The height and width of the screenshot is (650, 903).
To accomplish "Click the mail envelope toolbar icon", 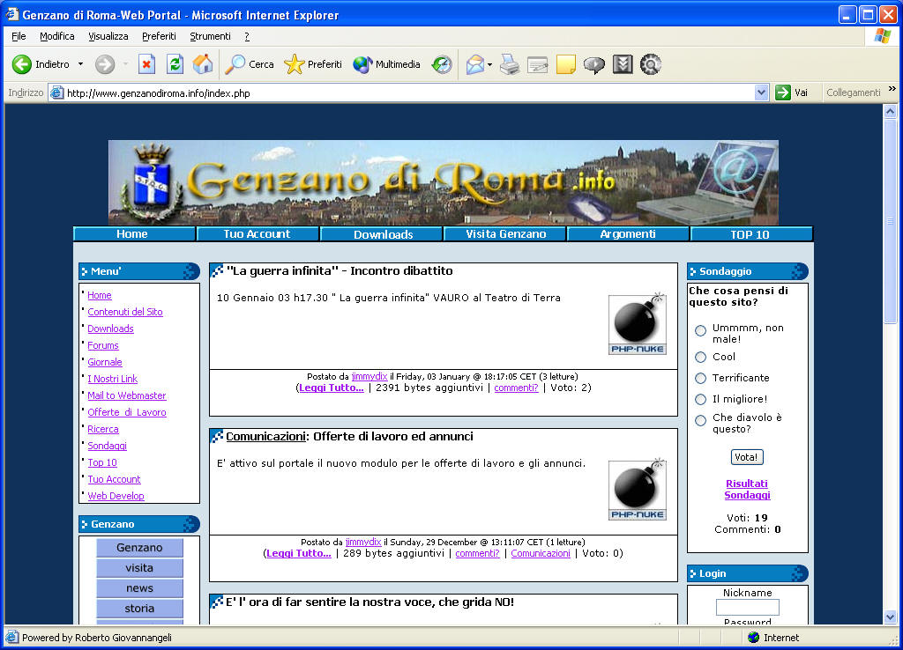I will coord(475,64).
